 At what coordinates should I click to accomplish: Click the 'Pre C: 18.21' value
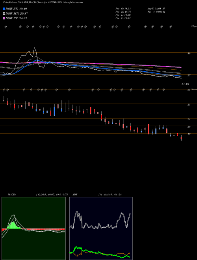[124, 18]
